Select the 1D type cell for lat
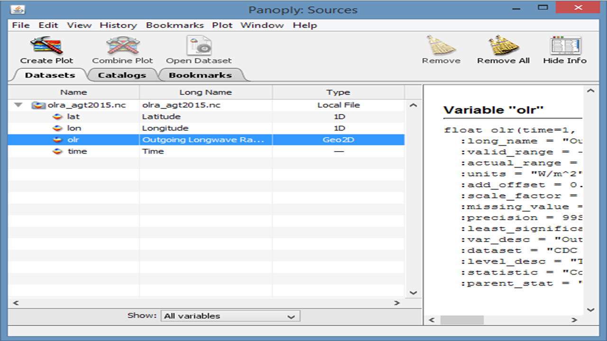The width and height of the screenshot is (607, 341). [x=338, y=117]
